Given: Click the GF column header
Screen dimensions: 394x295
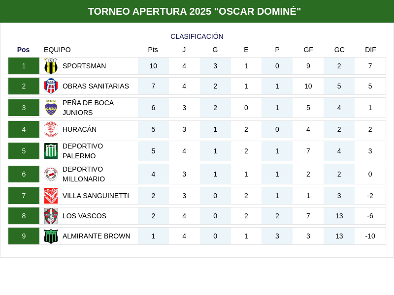Looking at the screenshot, I should point(308,50).
